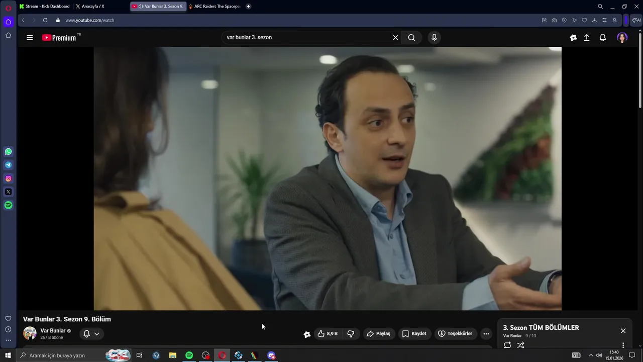Screen dimensions: 643x362
Task: Toggle loop playlist in 3. Sezon panel
Action: (x=507, y=345)
